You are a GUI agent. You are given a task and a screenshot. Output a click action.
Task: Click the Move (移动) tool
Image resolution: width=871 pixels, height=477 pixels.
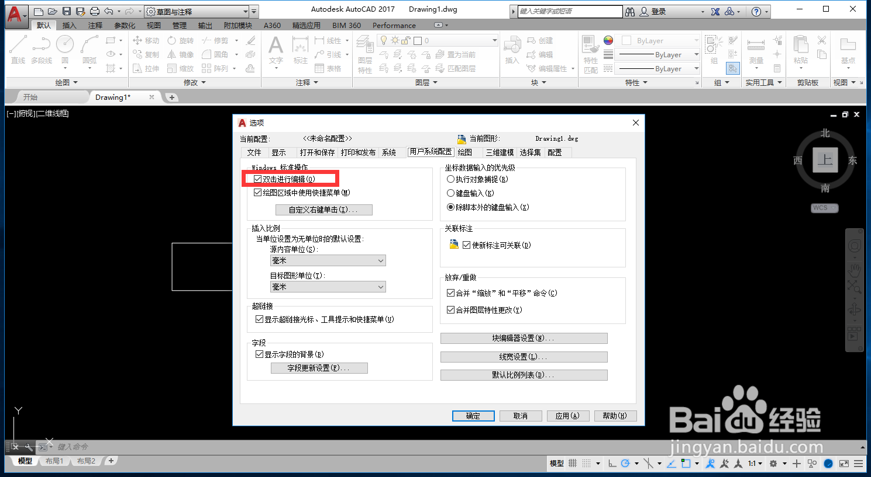tap(146, 40)
